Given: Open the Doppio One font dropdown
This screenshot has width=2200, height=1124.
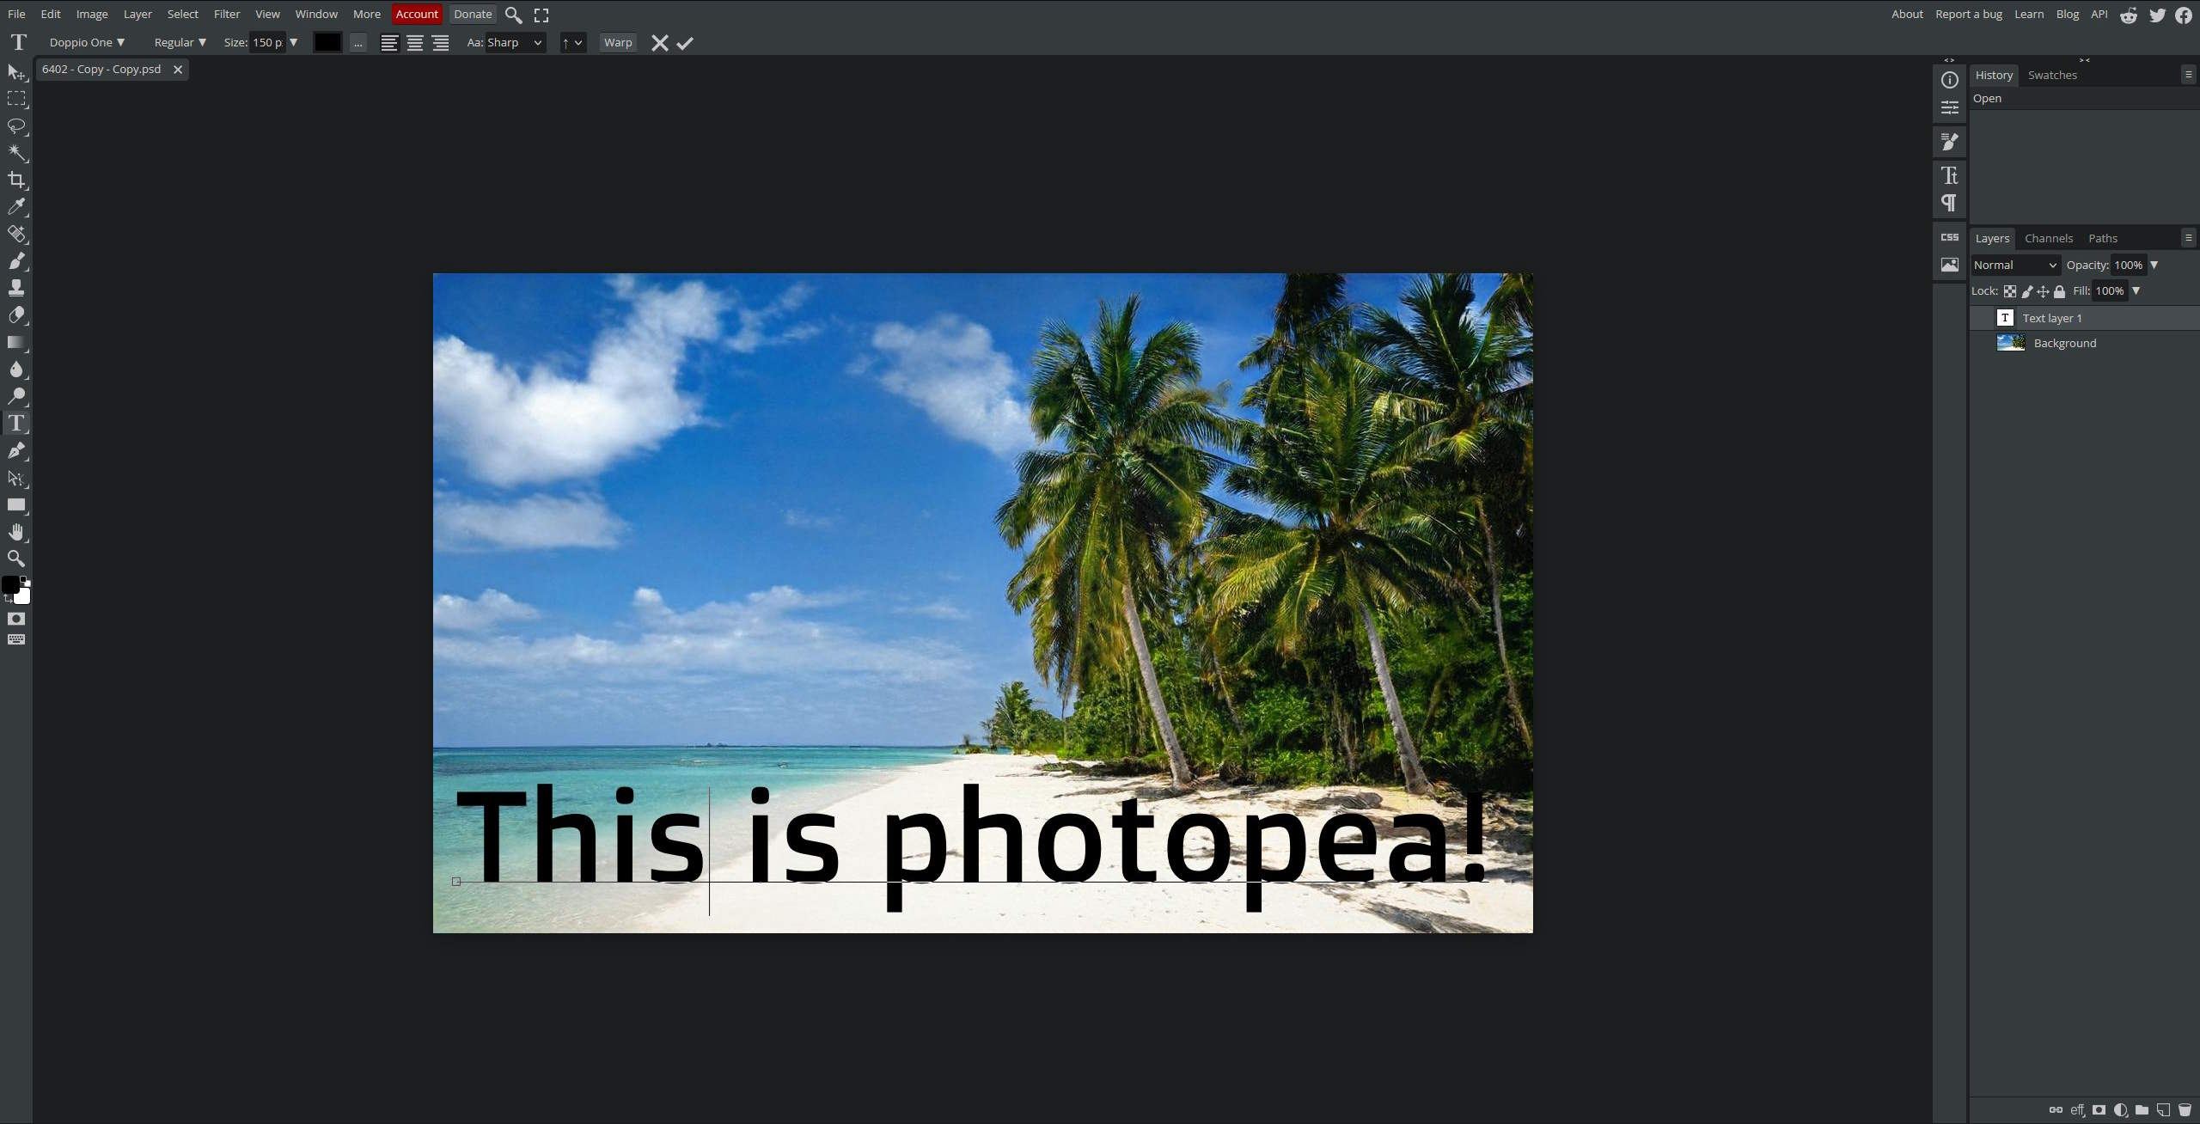Looking at the screenshot, I should [x=87, y=42].
